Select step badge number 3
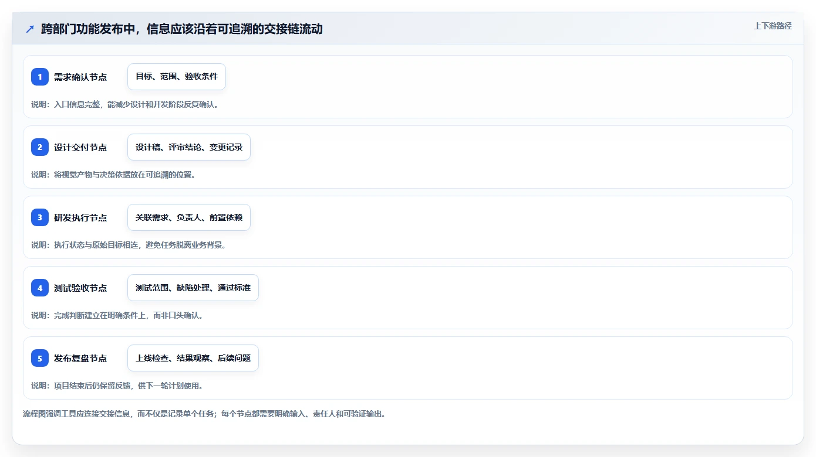Screen dimensions: 816x457 [x=40, y=217]
